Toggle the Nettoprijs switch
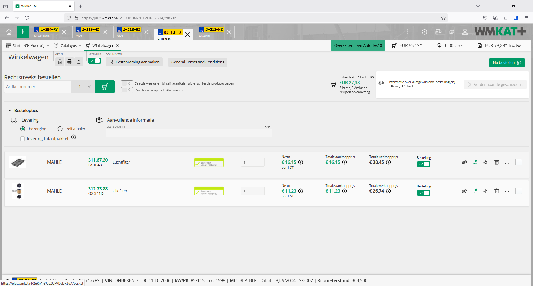533x286 pixels. pyautogui.click(x=95, y=61)
